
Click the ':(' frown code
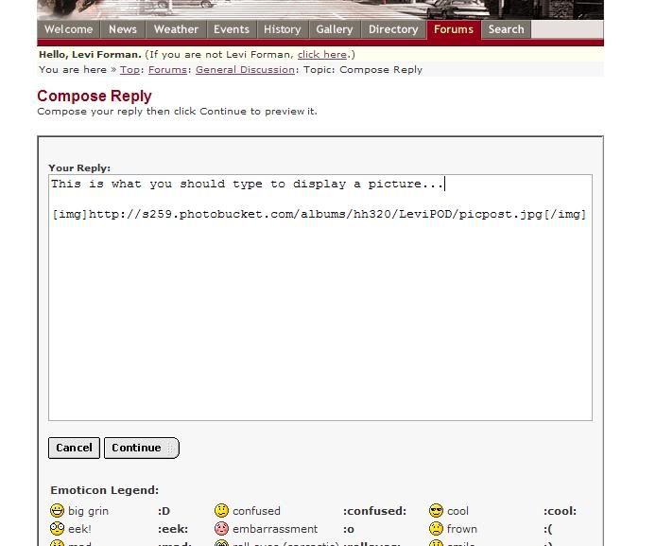547,529
